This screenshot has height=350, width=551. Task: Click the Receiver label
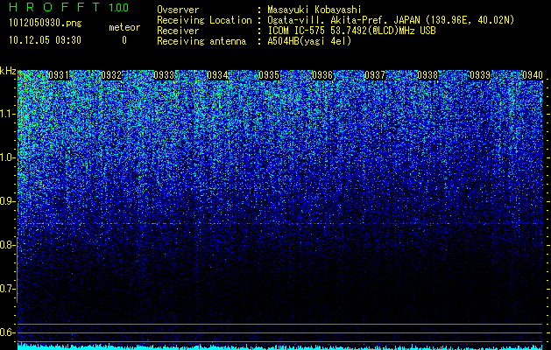click(x=178, y=31)
